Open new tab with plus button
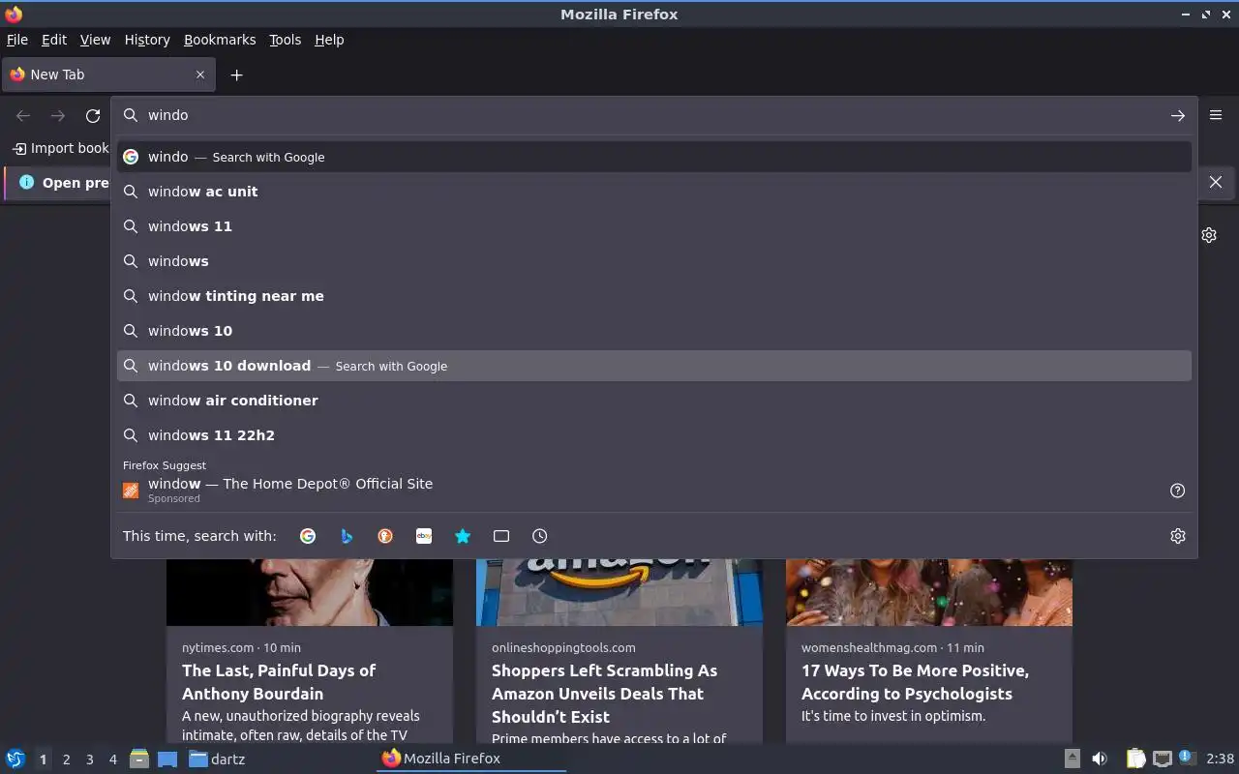Image resolution: width=1239 pixels, height=774 pixels. click(236, 74)
